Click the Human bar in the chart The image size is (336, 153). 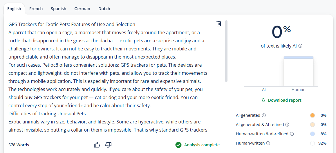click(299, 72)
